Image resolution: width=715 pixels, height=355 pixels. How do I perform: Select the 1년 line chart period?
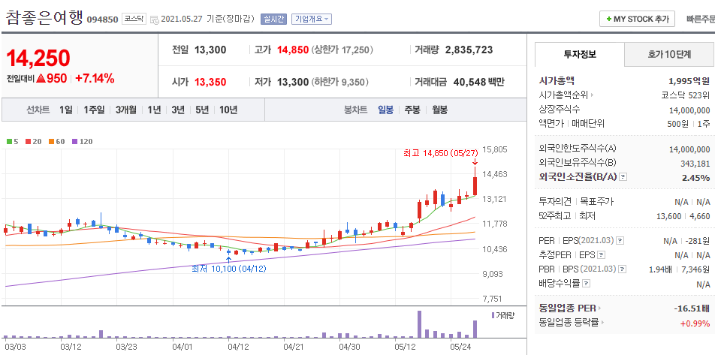(x=154, y=110)
